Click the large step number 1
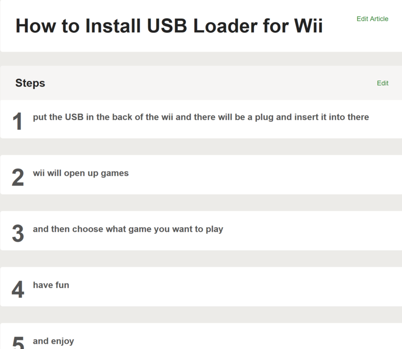402x349 pixels. (18, 122)
